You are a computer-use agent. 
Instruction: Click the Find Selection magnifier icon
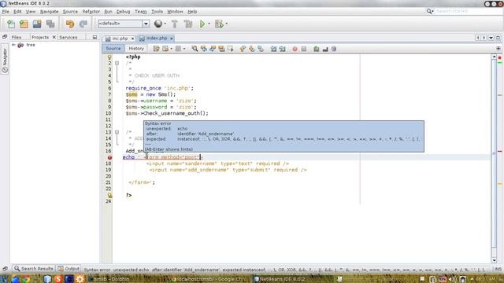click(195, 49)
